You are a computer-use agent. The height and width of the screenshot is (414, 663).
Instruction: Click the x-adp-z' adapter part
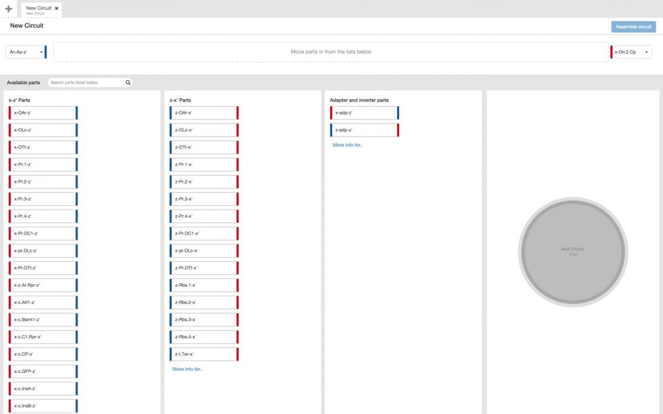pyautogui.click(x=364, y=113)
